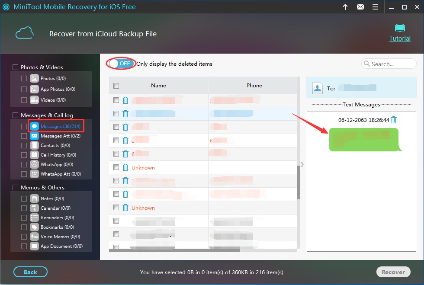Click the Call History icon
The width and height of the screenshot is (424, 285).
(x=34, y=155)
